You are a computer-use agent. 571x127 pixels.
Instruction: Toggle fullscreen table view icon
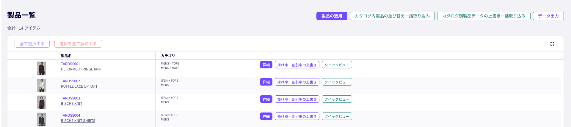552,44
